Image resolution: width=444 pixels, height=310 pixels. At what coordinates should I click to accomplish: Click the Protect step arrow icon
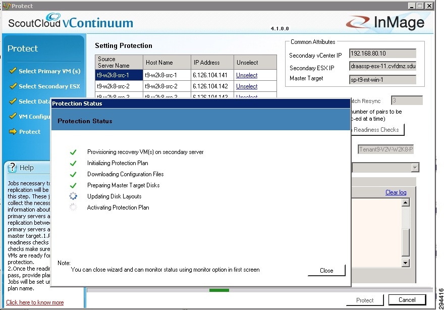(x=13, y=131)
